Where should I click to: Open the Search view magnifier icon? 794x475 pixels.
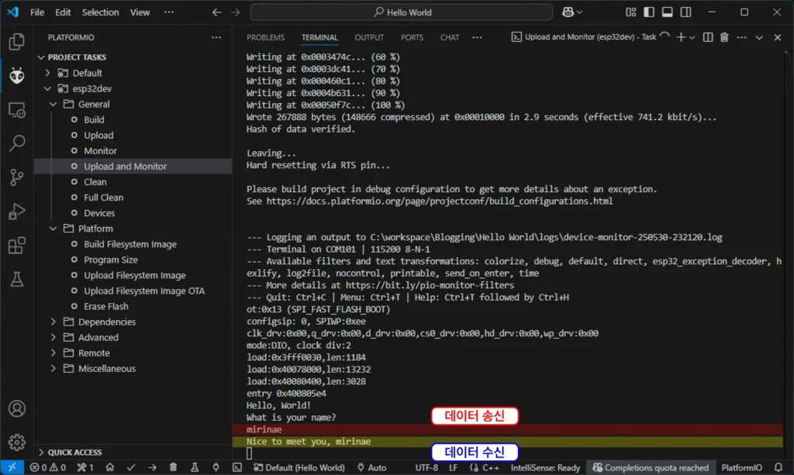17,143
